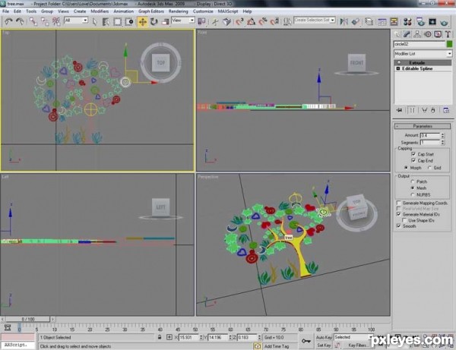Open the Curve Editor icon
The image size is (456, 350).
point(382,21)
